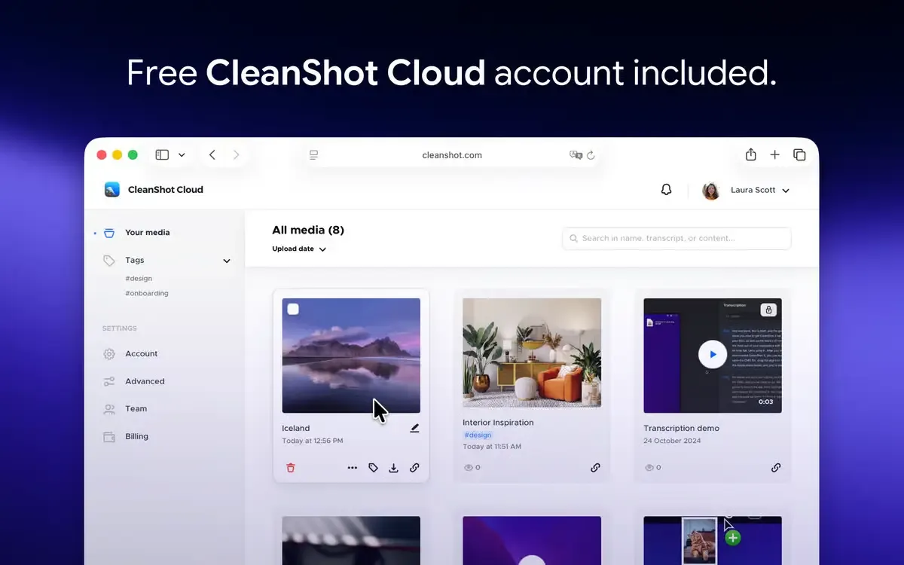The width and height of the screenshot is (904, 565).
Task: Filter by #design tag in sidebar
Action: tap(139, 279)
